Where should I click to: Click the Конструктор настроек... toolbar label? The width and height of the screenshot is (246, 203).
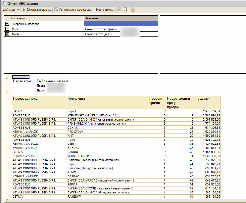coord(76,10)
